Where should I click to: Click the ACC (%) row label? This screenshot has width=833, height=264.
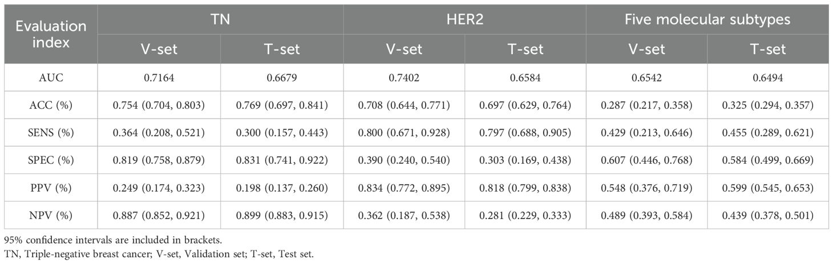click(x=50, y=105)
